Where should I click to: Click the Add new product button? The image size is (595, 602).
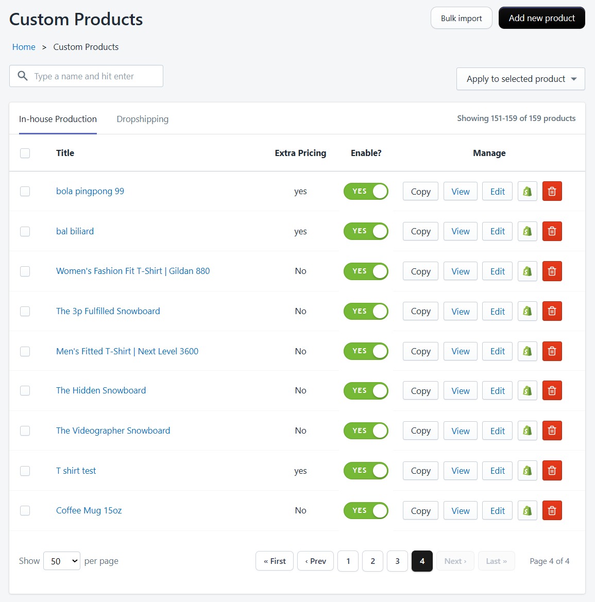[x=541, y=18]
